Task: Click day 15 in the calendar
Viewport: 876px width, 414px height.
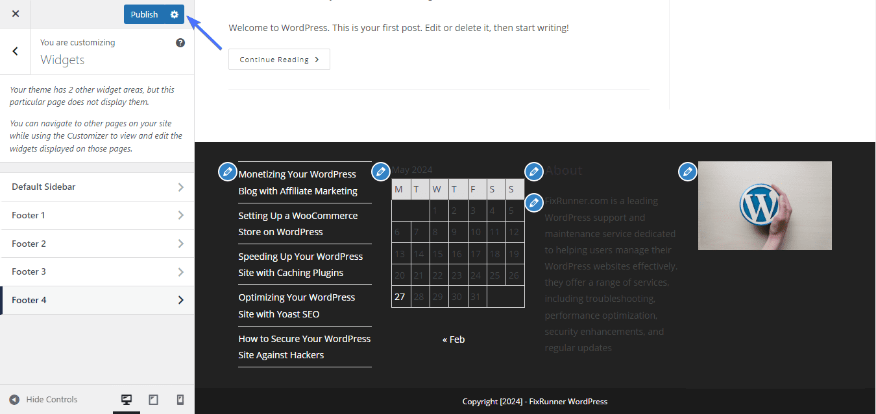Action: pos(438,254)
